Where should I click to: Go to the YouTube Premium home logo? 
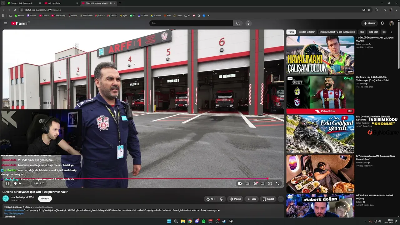pos(19,23)
